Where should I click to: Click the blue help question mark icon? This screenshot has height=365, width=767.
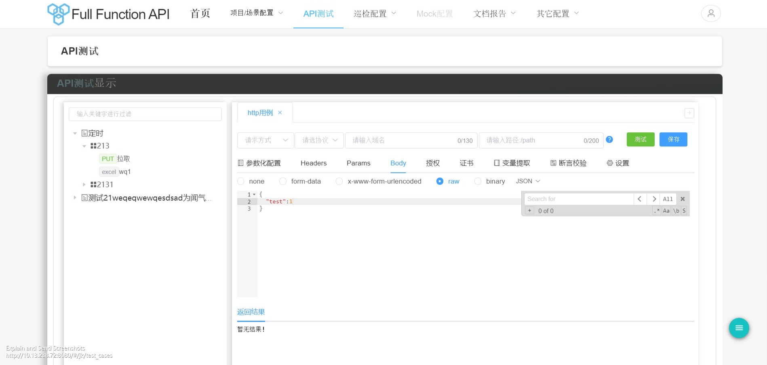click(609, 140)
